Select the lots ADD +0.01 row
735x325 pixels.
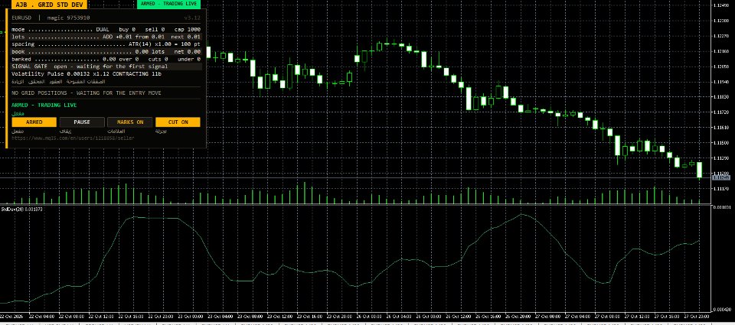point(106,37)
